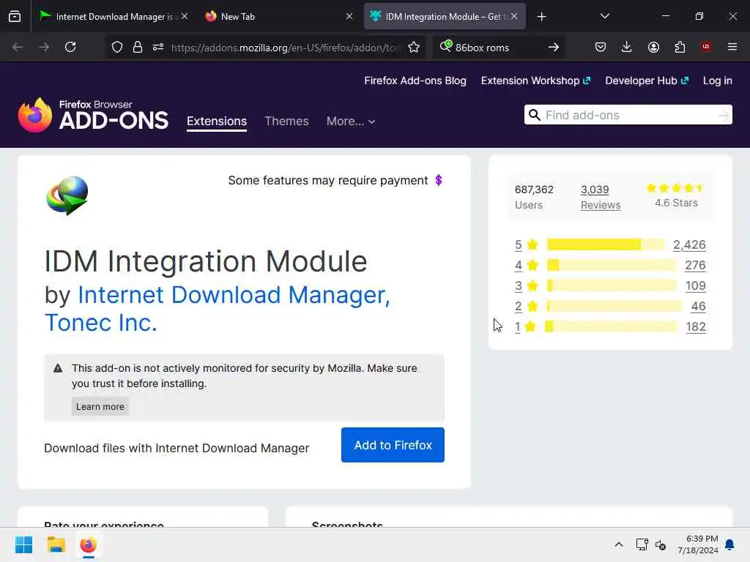Go forward to next page
Viewport: 750px width, 562px height.
click(44, 48)
